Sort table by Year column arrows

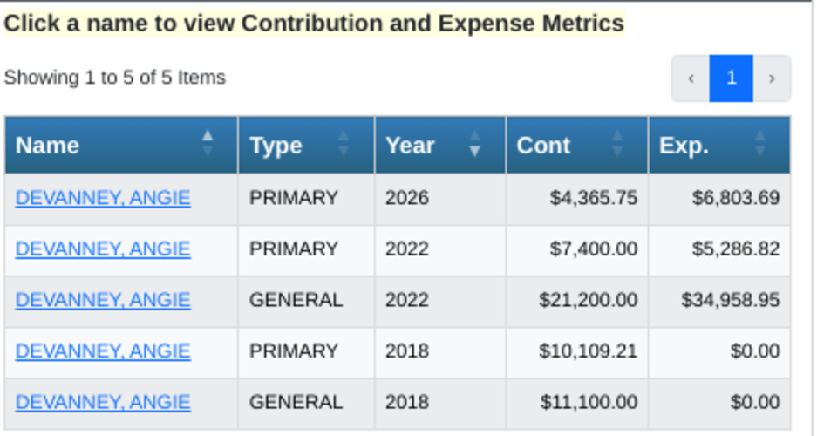(474, 143)
